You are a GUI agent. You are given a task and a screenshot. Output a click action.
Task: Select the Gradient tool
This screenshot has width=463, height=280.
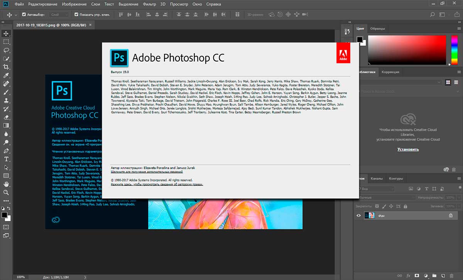pyautogui.click(x=6, y=126)
